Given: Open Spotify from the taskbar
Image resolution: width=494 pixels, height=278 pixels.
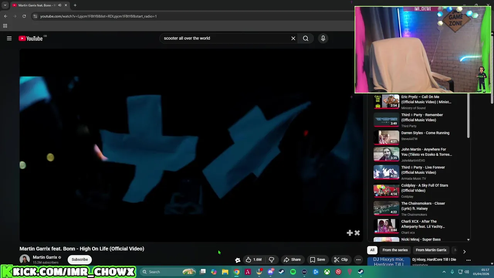Looking at the screenshot, I should point(293,272).
